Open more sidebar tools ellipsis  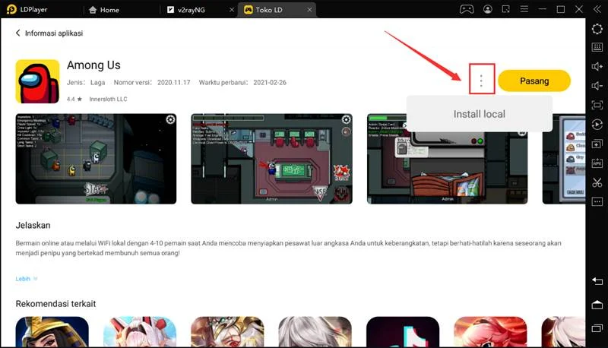tap(597, 201)
